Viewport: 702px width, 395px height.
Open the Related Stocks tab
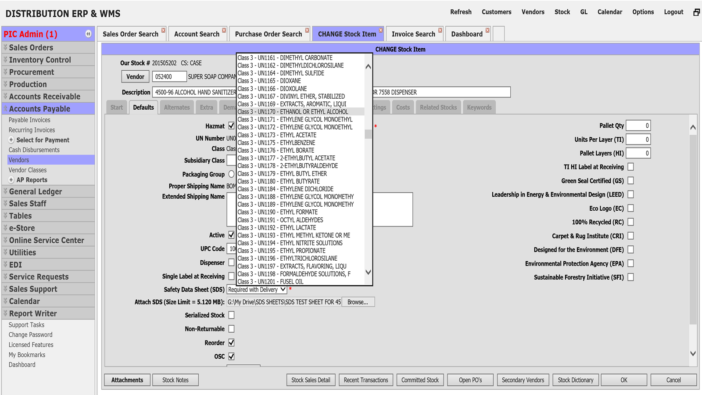pyautogui.click(x=438, y=107)
